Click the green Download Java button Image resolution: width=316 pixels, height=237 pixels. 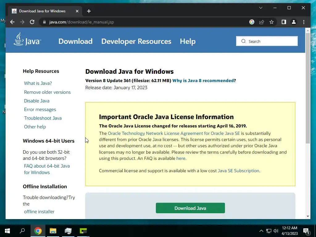click(190, 208)
